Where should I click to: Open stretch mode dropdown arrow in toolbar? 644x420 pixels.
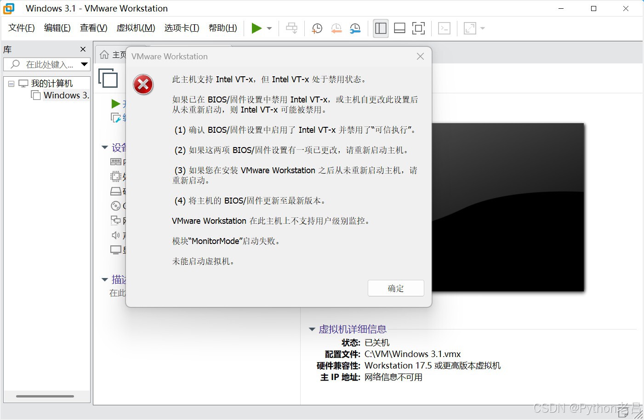483,28
